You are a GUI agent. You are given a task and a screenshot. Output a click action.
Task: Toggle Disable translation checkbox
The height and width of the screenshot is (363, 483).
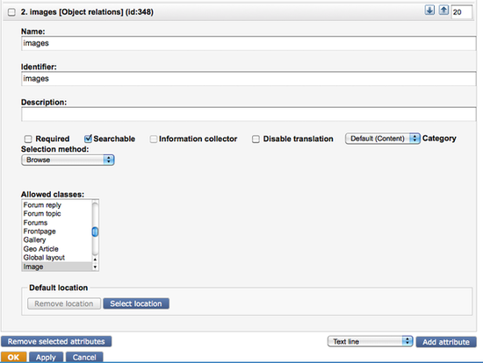pyautogui.click(x=256, y=139)
